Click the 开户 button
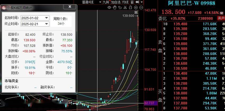Screen dimensions: 225x111 pyautogui.click(x=221, y=18)
